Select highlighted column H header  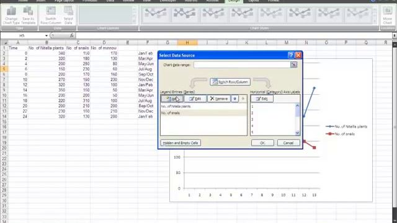pos(187,43)
